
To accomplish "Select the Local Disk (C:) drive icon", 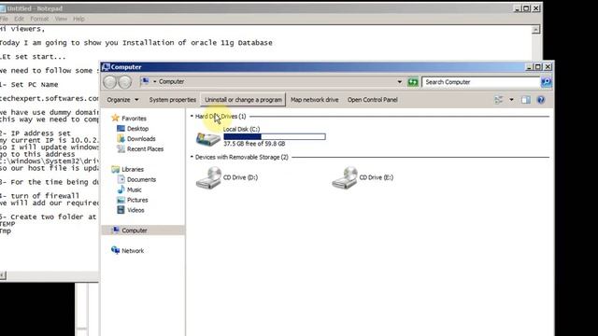I will [208, 138].
